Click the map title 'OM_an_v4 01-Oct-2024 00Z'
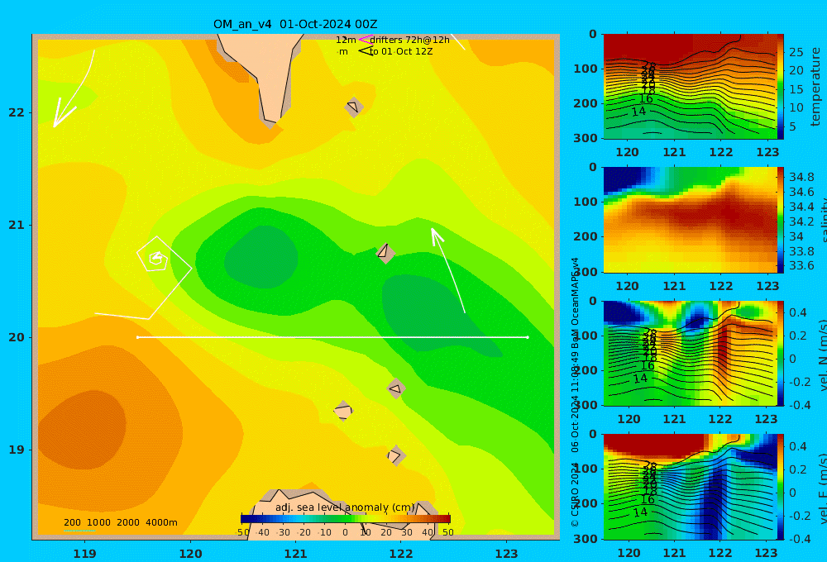This screenshot has width=827, height=562. tap(295, 24)
